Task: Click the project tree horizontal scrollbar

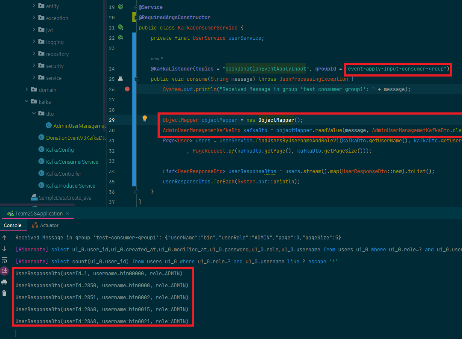Action: coord(38,204)
